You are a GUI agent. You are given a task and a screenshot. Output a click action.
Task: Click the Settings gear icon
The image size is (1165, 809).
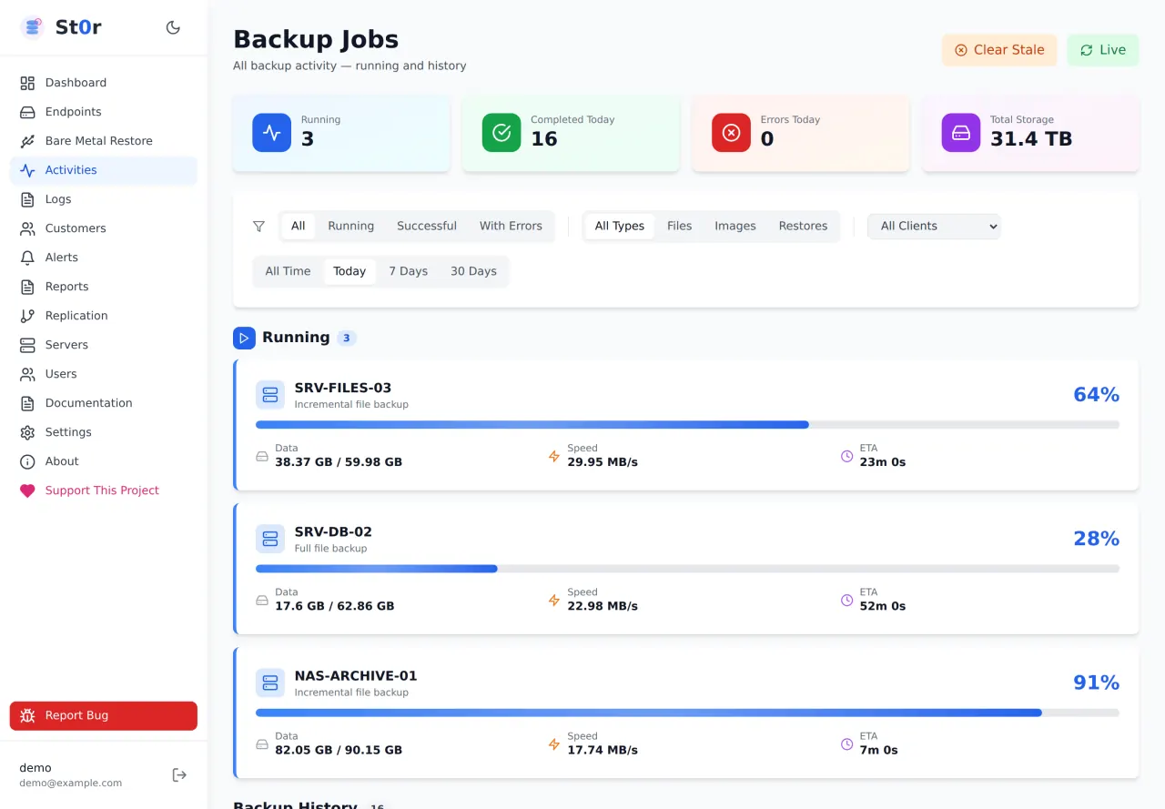27,432
